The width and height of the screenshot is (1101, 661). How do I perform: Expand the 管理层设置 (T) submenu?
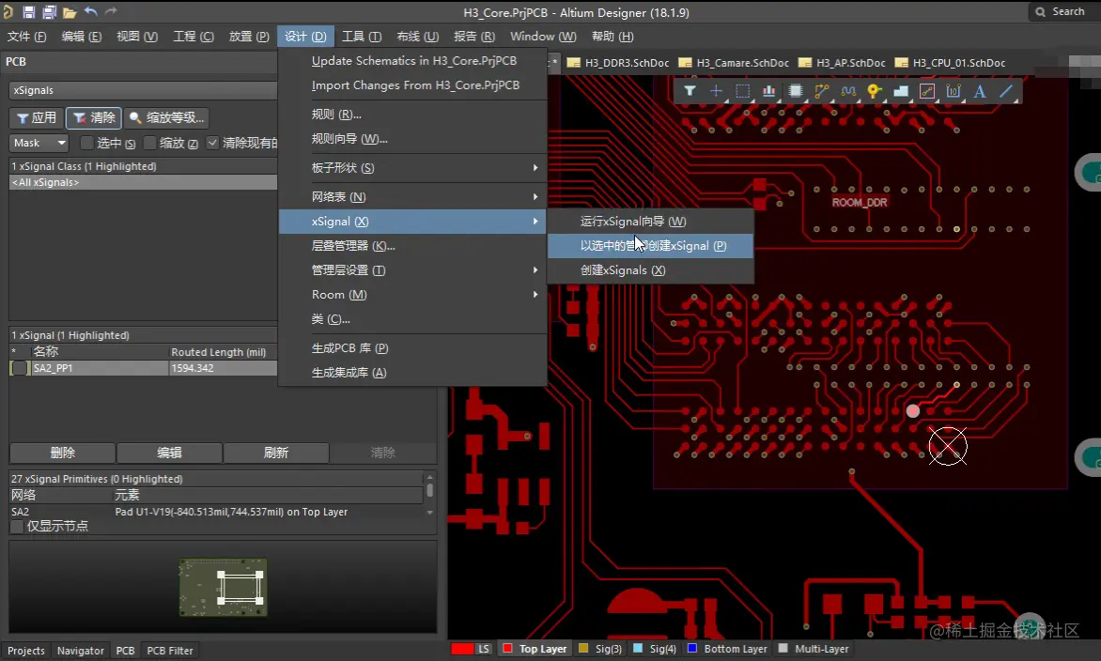pyautogui.click(x=413, y=270)
